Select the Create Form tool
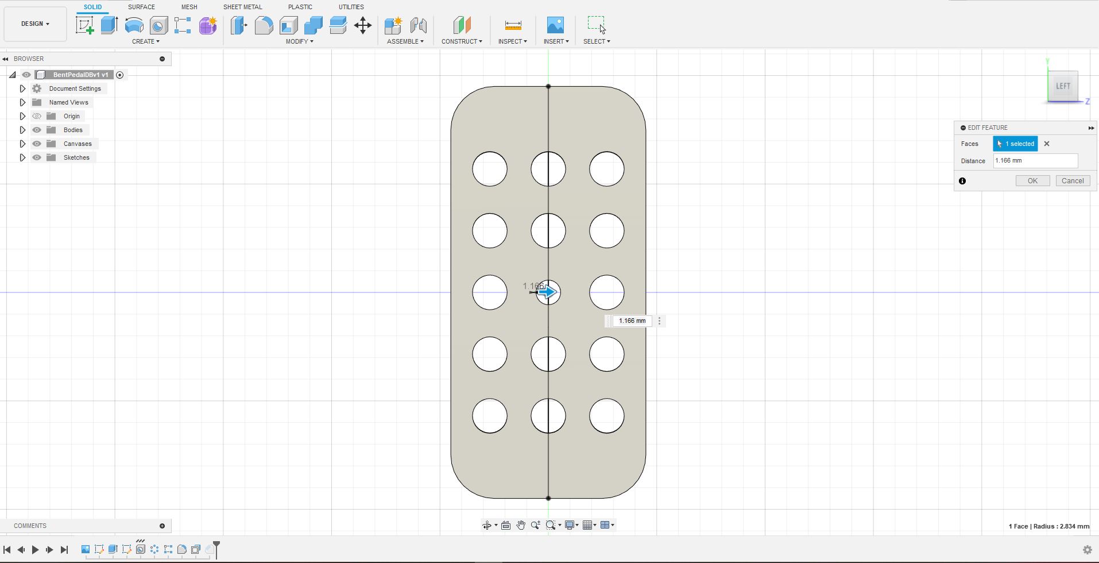The height and width of the screenshot is (563, 1099). [207, 25]
